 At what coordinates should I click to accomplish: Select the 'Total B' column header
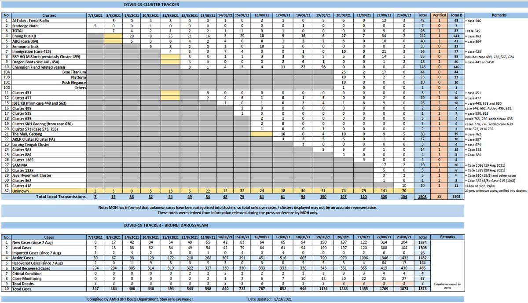tap(455, 15)
